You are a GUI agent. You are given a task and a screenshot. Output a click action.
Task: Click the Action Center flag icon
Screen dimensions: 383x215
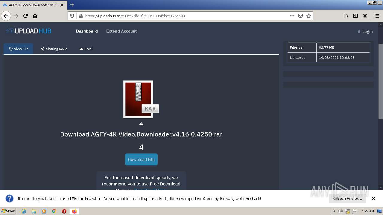(x=355, y=211)
